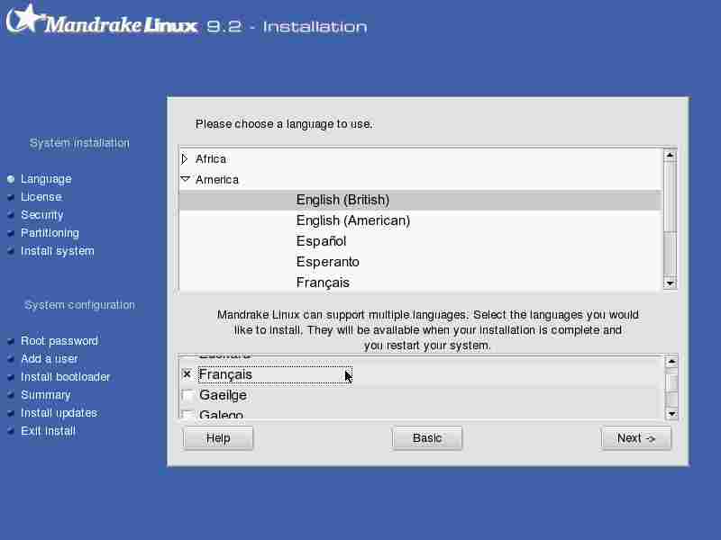Proceed with the Next button

point(636,438)
